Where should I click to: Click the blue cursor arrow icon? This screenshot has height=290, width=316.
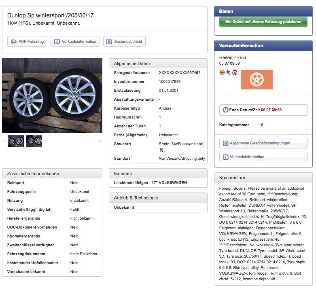pos(228,72)
